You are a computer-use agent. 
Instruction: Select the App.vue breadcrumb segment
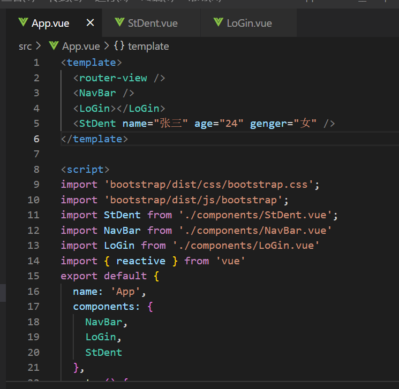click(81, 46)
